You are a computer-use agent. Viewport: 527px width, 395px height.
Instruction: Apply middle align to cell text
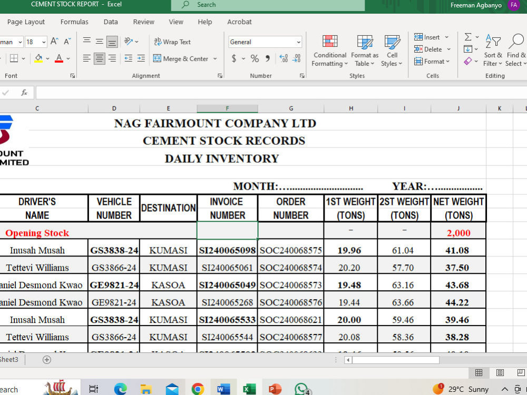pos(100,41)
